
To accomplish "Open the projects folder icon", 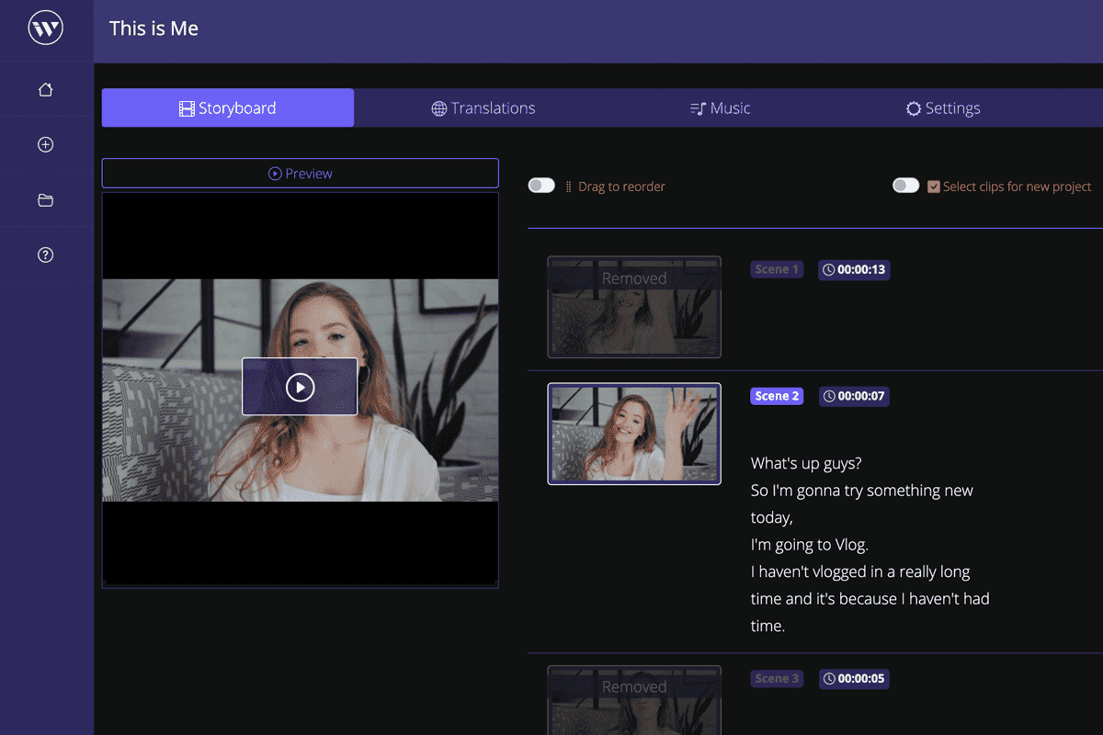I will (x=46, y=198).
